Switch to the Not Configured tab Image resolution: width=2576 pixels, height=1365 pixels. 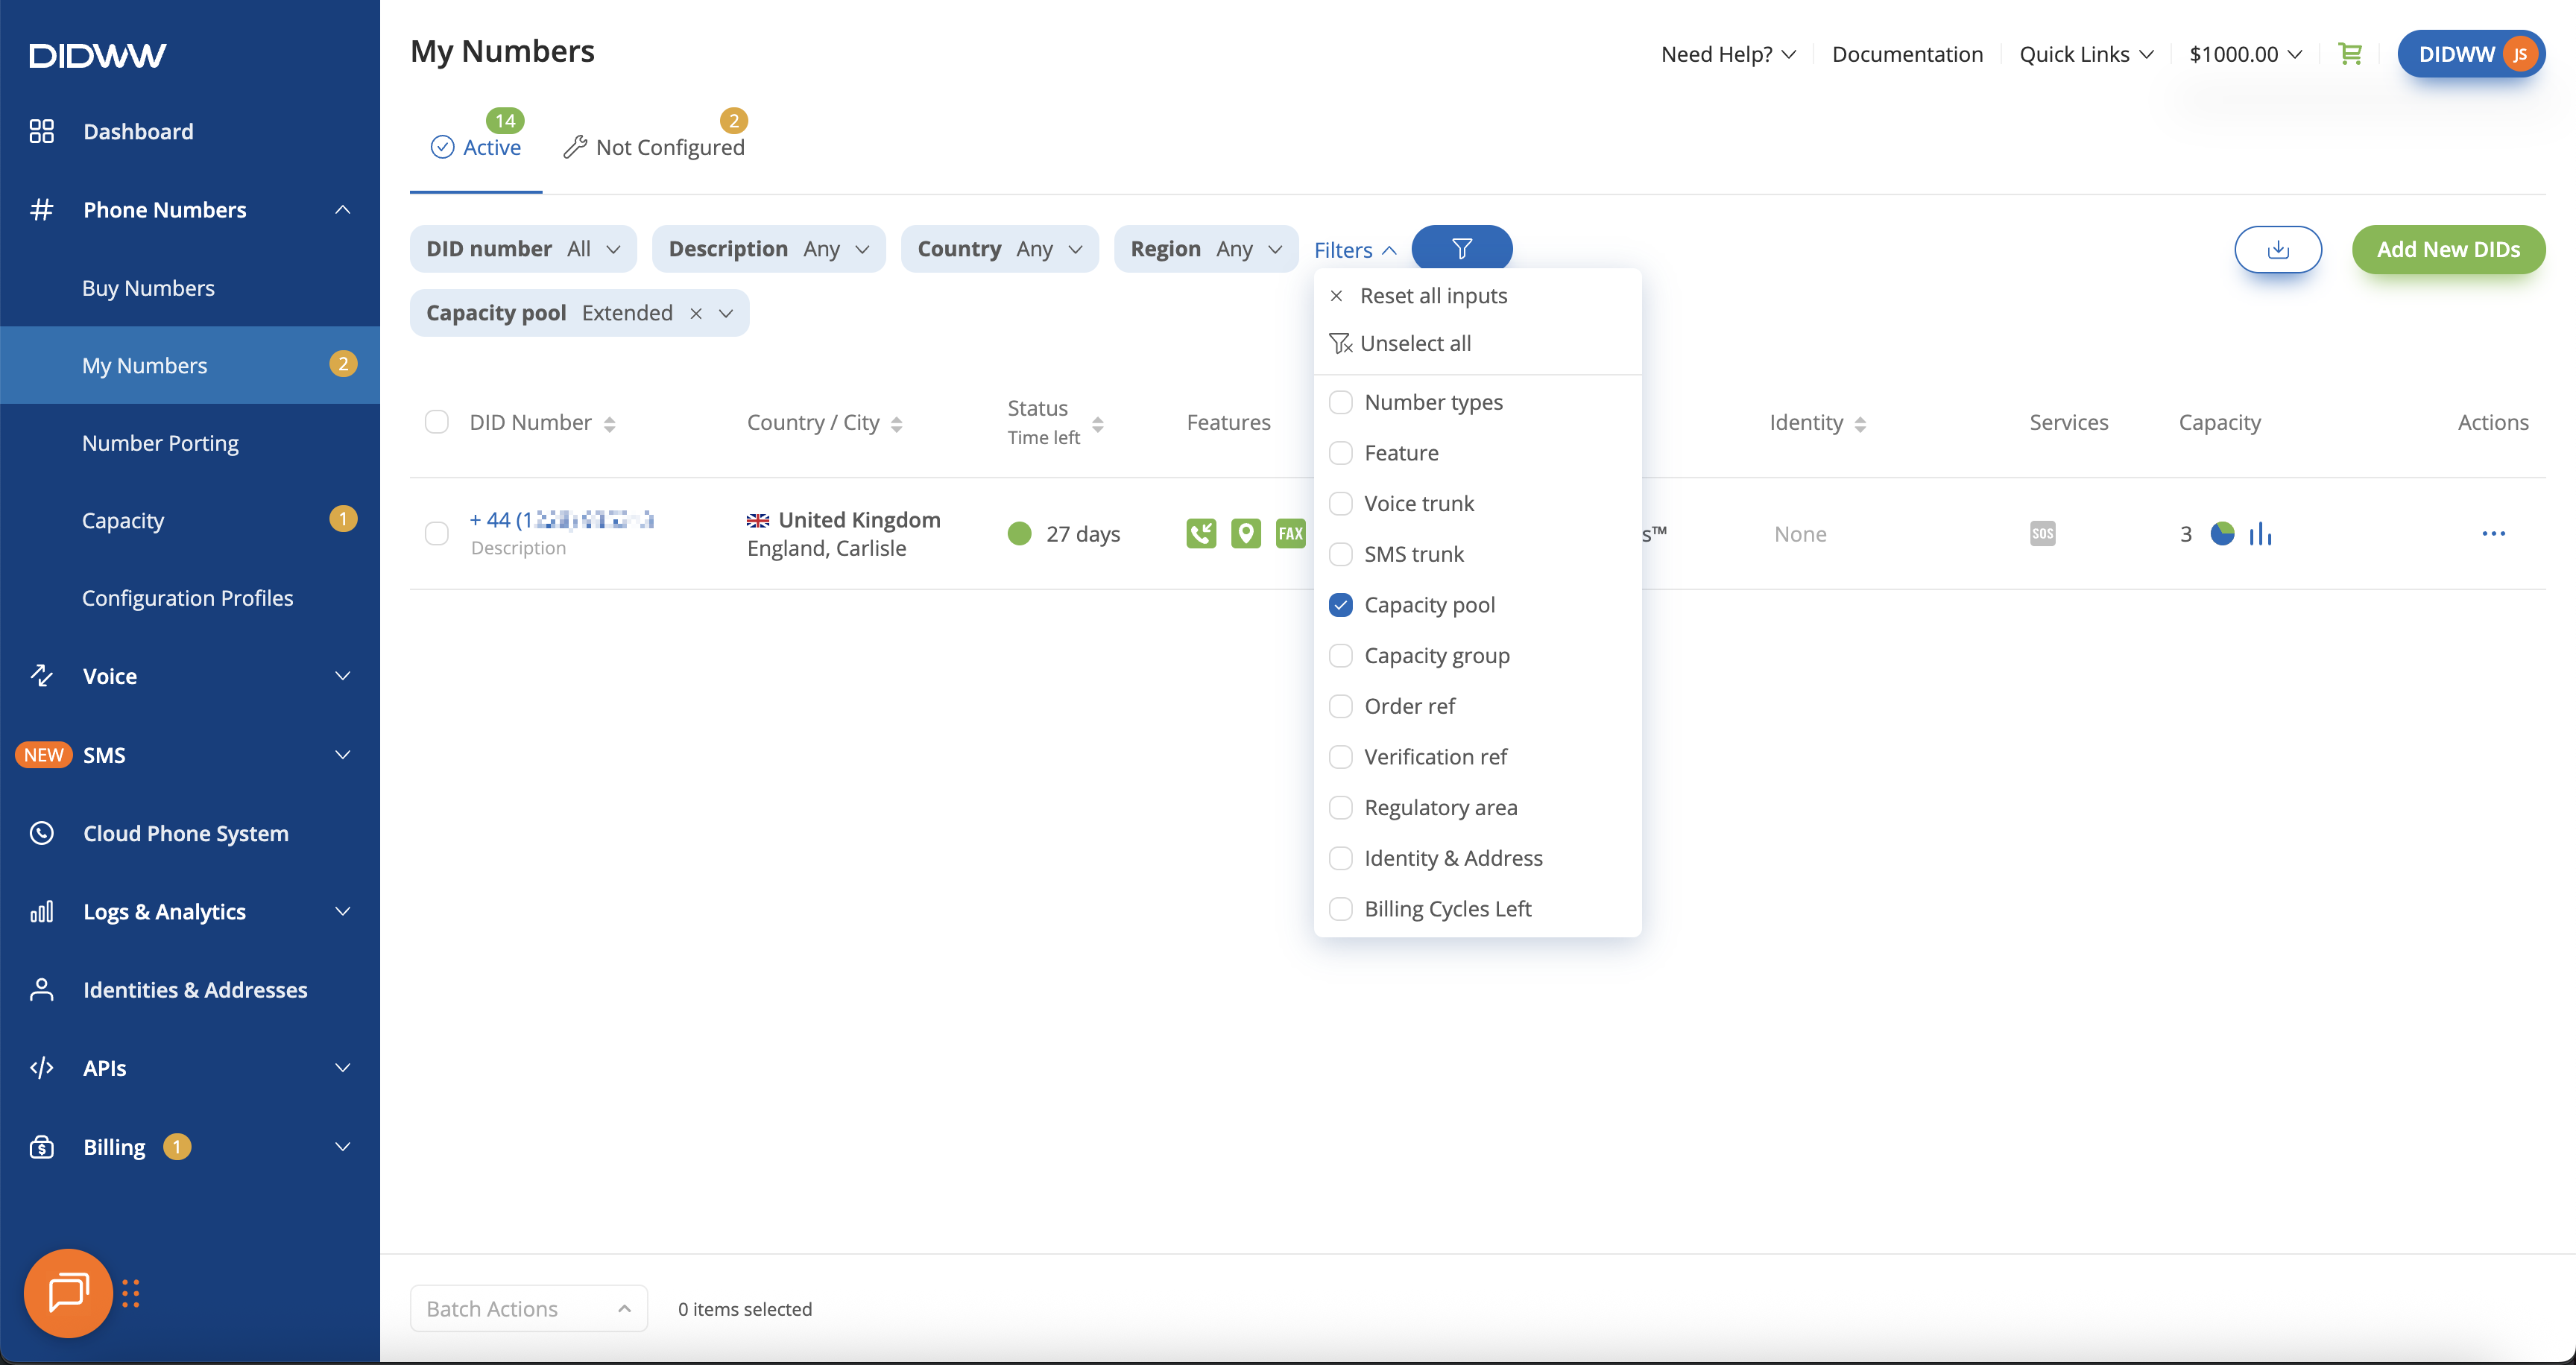pyautogui.click(x=654, y=148)
